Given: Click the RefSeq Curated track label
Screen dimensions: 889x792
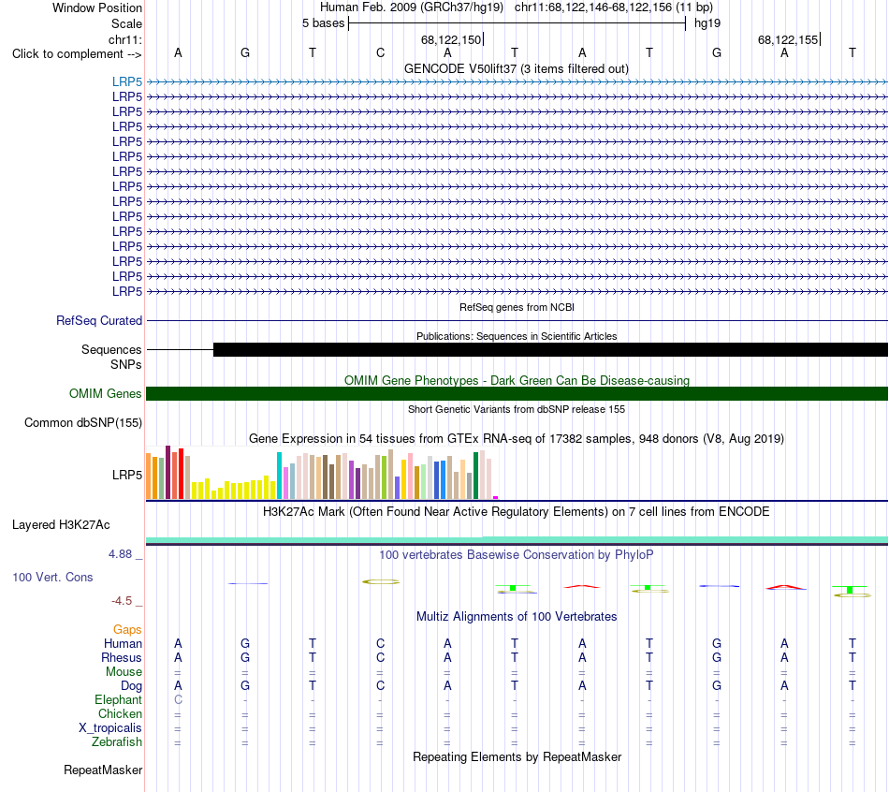Looking at the screenshot, I should (99, 320).
